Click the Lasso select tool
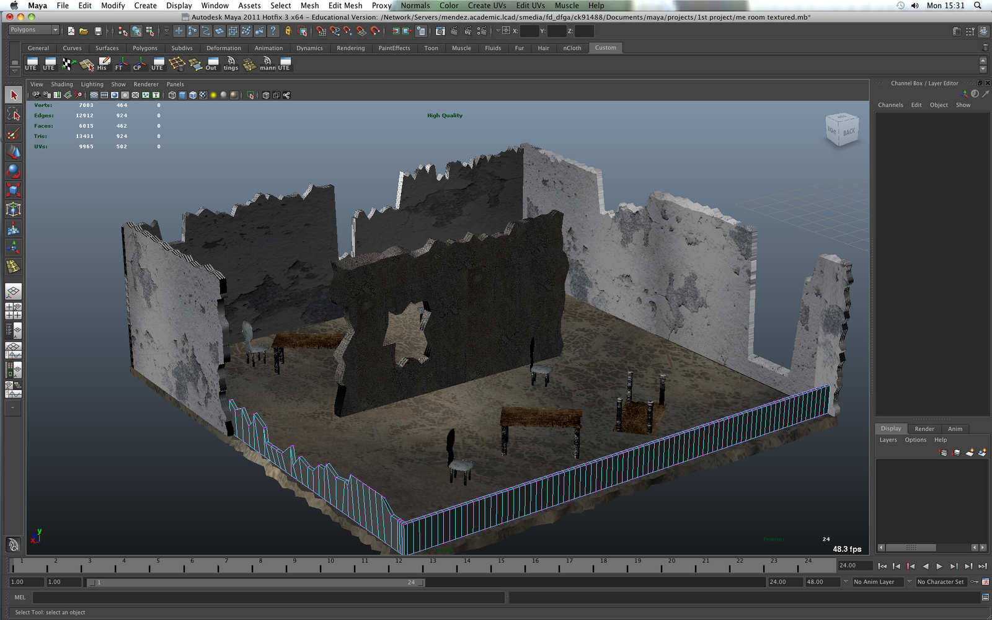The width and height of the screenshot is (992, 620). pos(13,114)
